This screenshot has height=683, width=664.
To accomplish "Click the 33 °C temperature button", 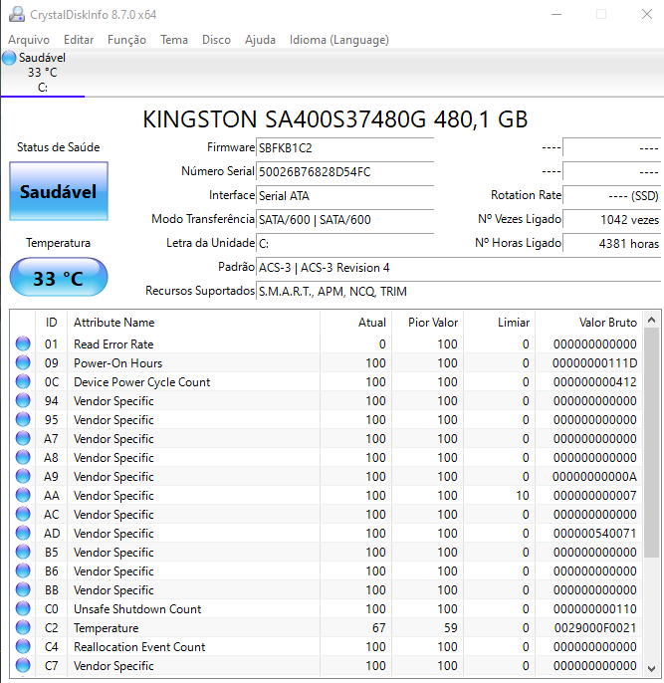I will click(59, 278).
